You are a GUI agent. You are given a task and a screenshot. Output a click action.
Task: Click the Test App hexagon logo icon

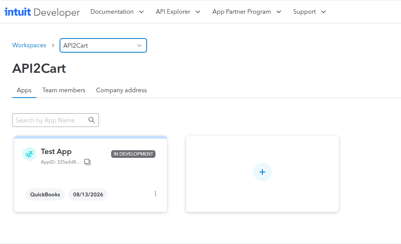coord(29,154)
